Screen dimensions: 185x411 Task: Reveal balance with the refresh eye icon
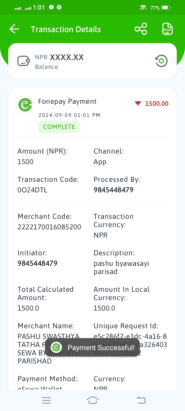click(x=161, y=61)
